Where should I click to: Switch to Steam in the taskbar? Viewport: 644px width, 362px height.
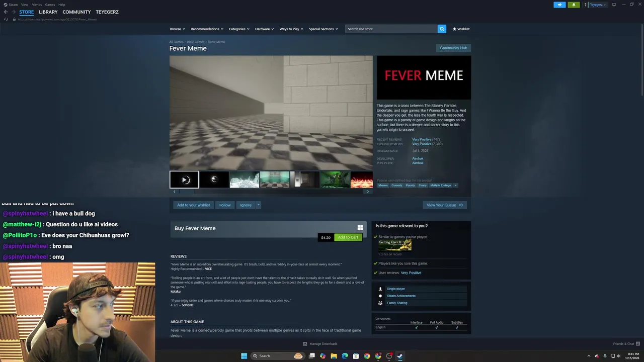[x=400, y=356]
